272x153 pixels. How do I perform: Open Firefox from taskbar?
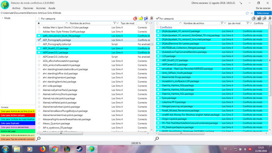pos(42,149)
